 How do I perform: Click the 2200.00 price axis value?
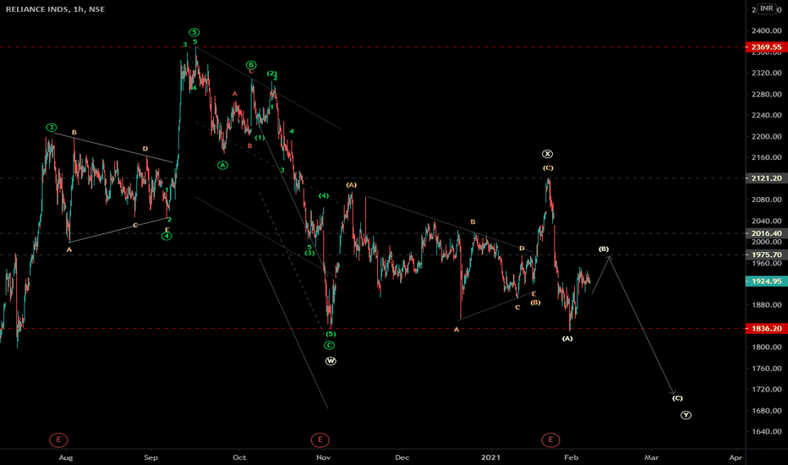[x=766, y=136]
